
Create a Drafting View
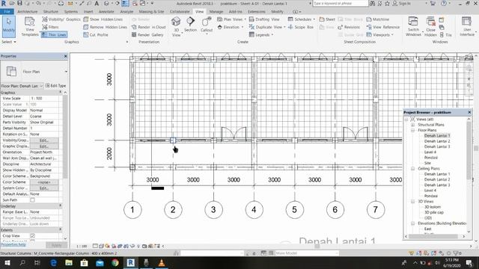pos(264,19)
